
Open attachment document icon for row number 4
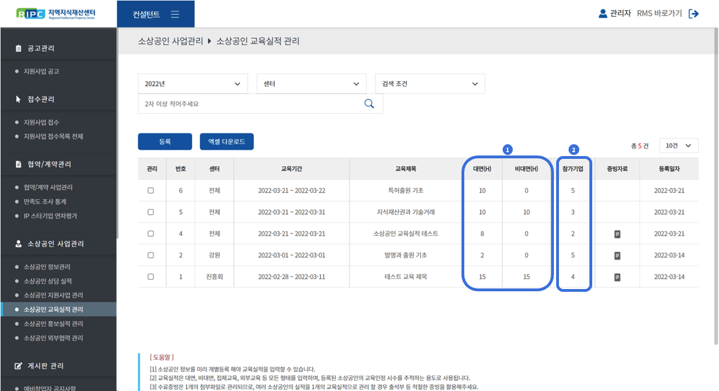tap(618, 234)
